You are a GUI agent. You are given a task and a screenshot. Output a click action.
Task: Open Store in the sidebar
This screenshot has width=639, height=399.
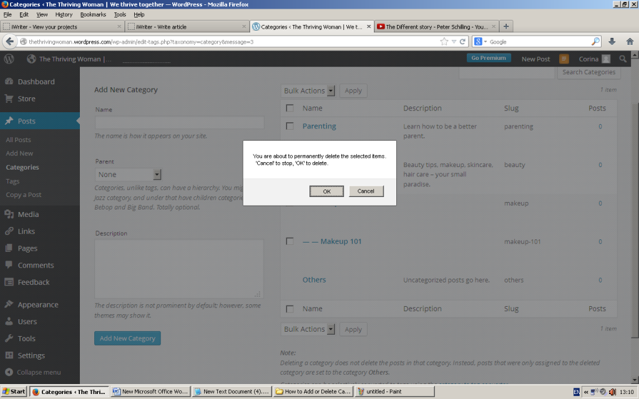pos(26,99)
